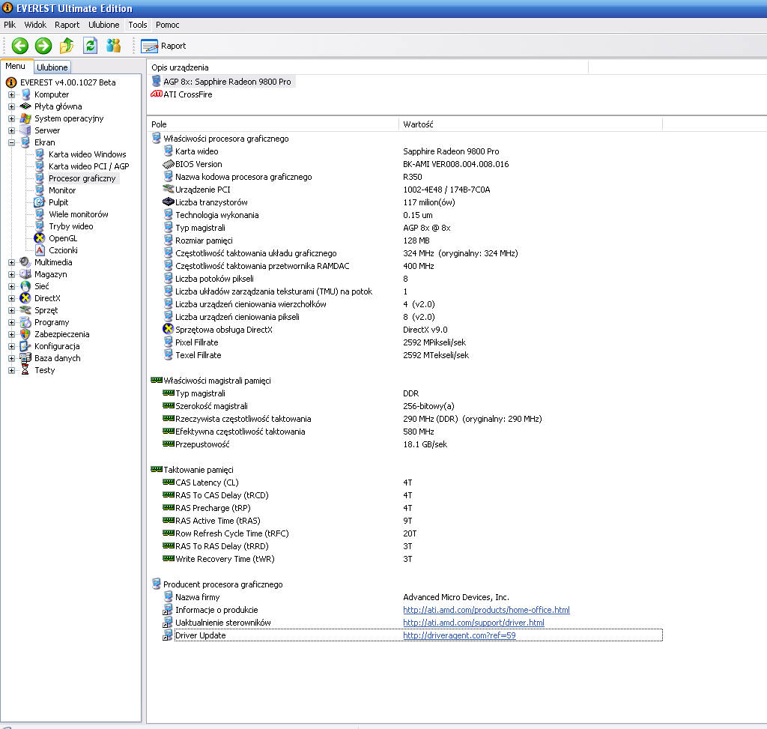The width and height of the screenshot is (767, 729).
Task: Expand the System operacyjny tree node
Action: coord(12,118)
